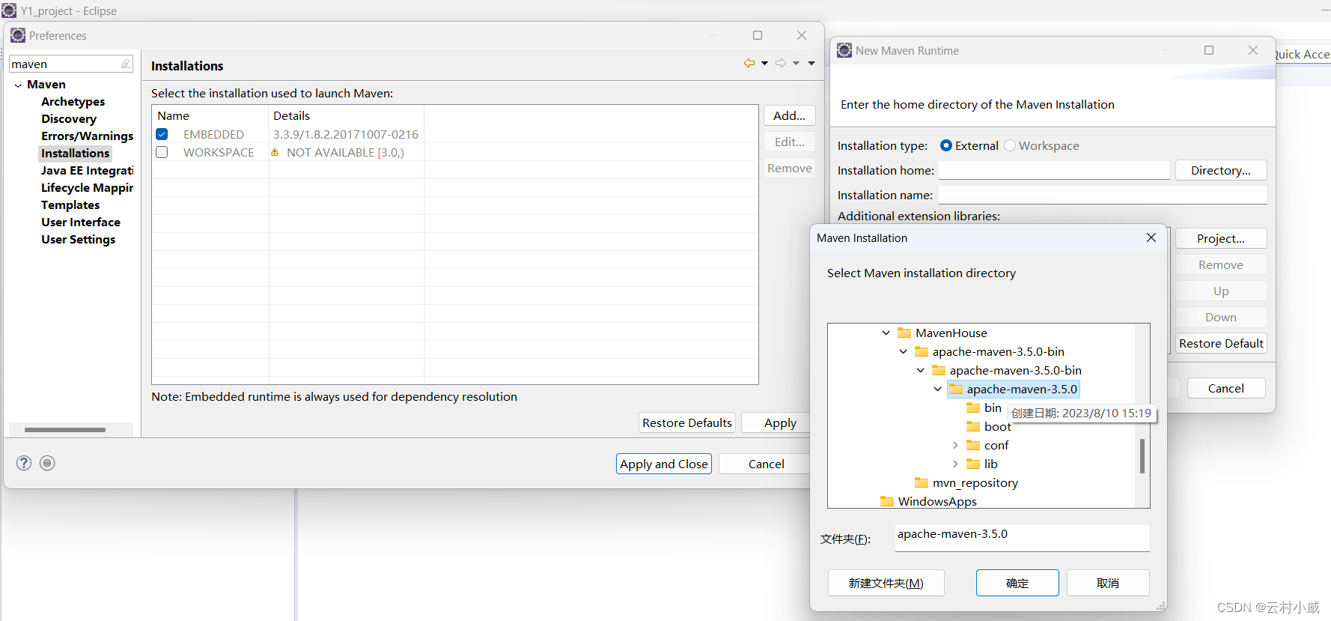This screenshot has width=1331, height=621.
Task: Cancel folder selection with 取消
Action: coord(1108,583)
